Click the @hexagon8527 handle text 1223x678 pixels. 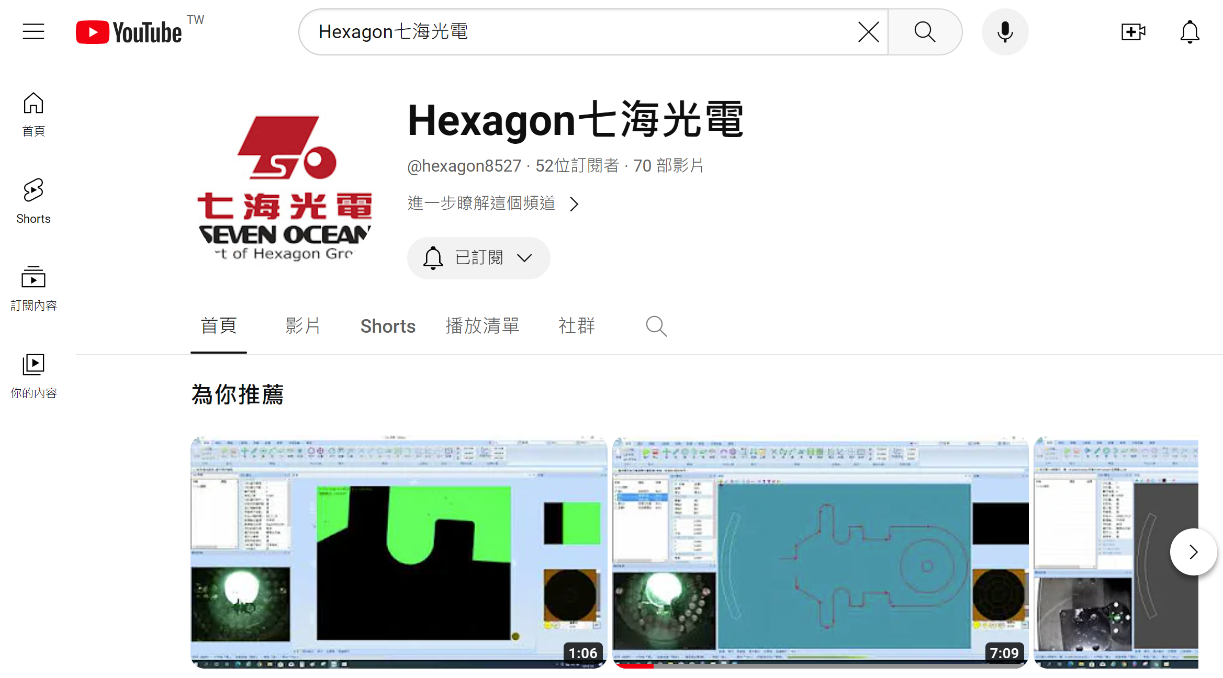pyautogui.click(x=464, y=166)
